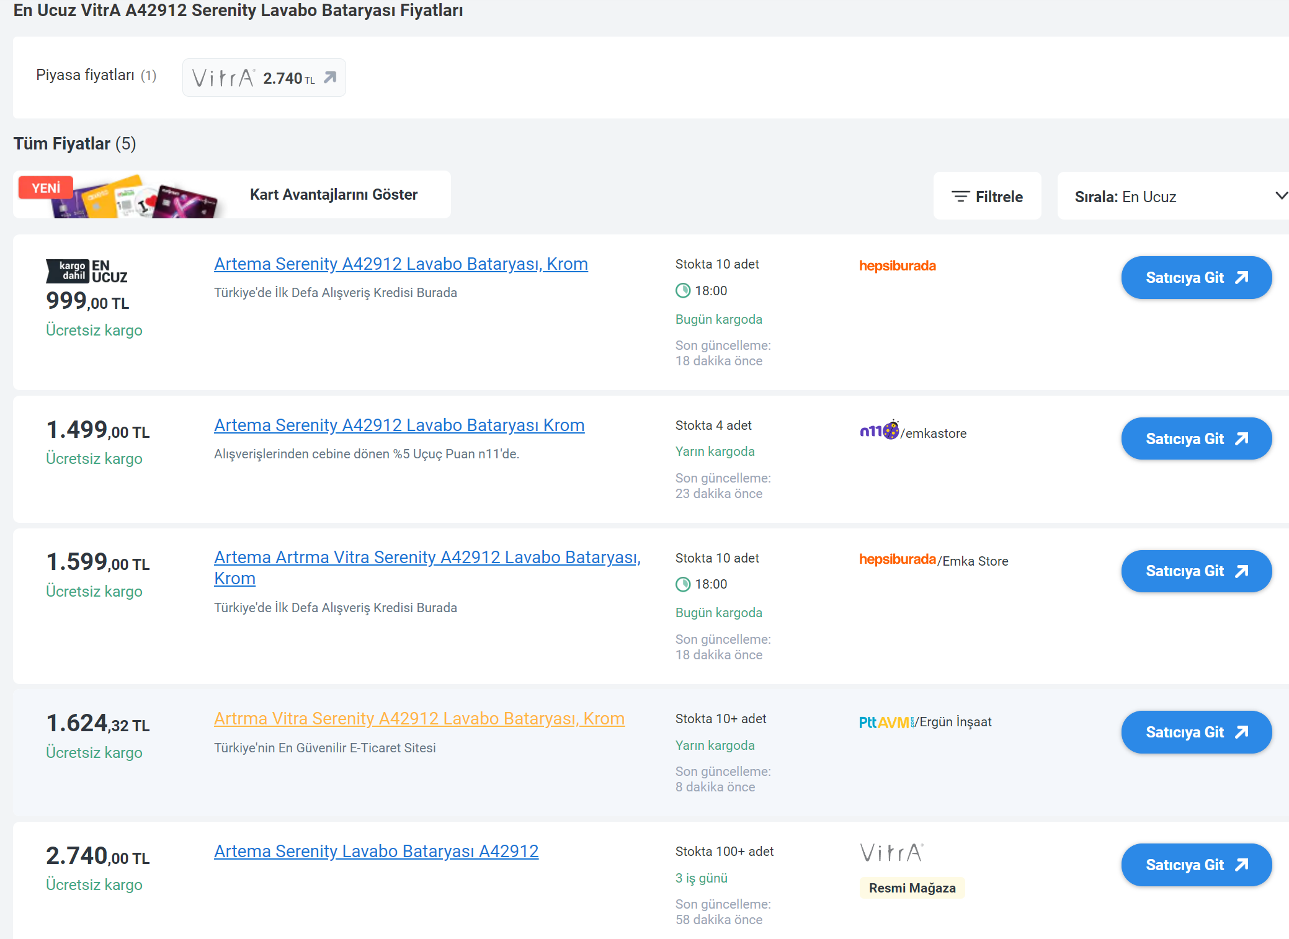Click the filter lines icon in Filtrele
Viewport: 1289px width, 939px height.
[x=960, y=197]
